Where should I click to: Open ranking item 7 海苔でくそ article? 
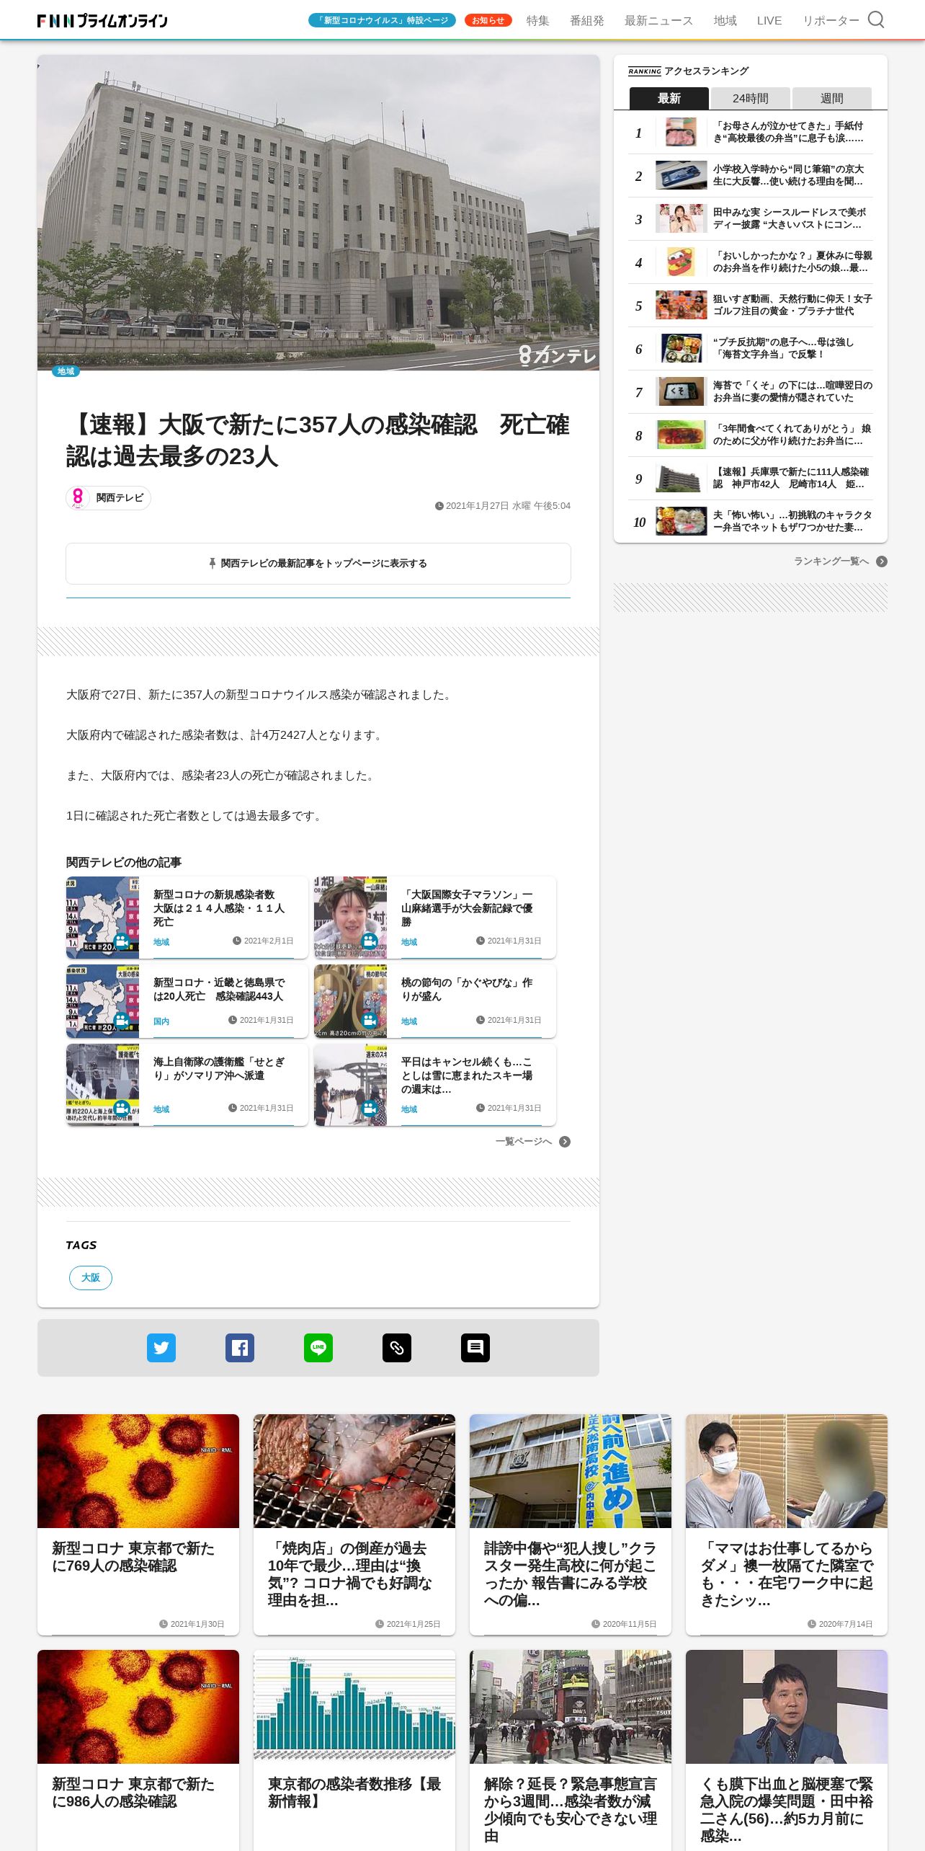[x=751, y=391]
